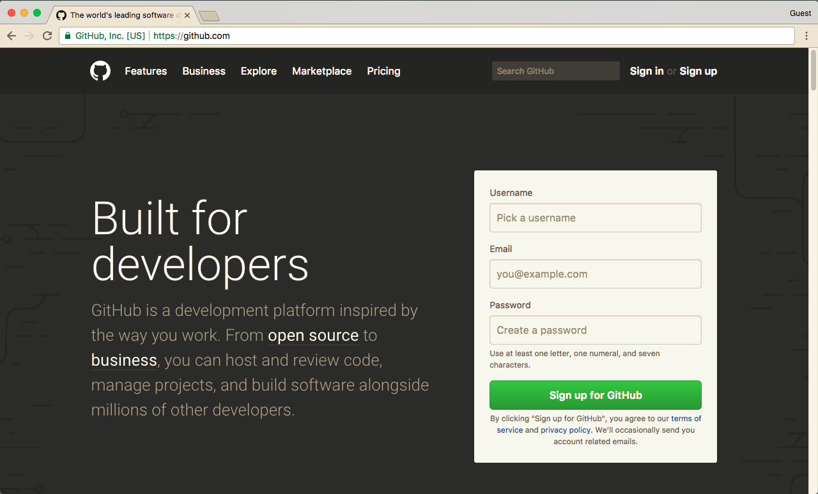
Task: Open Chrome's three-dot menu
Action: (806, 36)
